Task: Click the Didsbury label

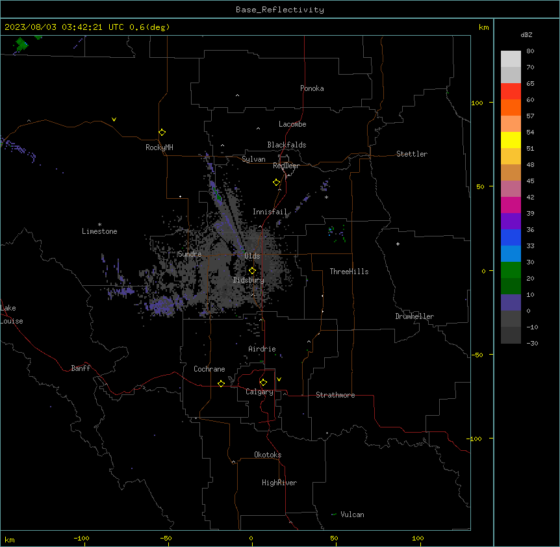Action: coord(249,280)
